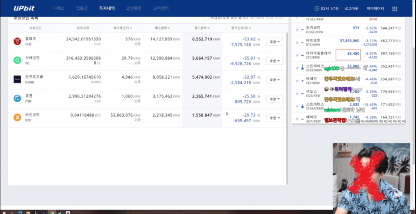The height and width of the screenshot is (214, 416).
Task: Open 주문 dropdown for DAWN row
Action: [x=275, y=80]
